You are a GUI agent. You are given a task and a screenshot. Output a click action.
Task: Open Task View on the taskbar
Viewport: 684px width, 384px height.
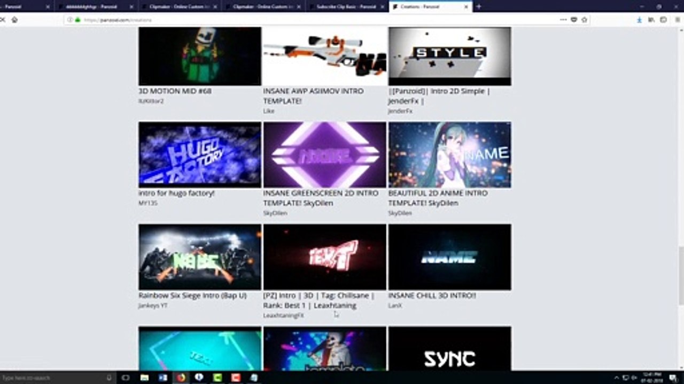pos(126,378)
